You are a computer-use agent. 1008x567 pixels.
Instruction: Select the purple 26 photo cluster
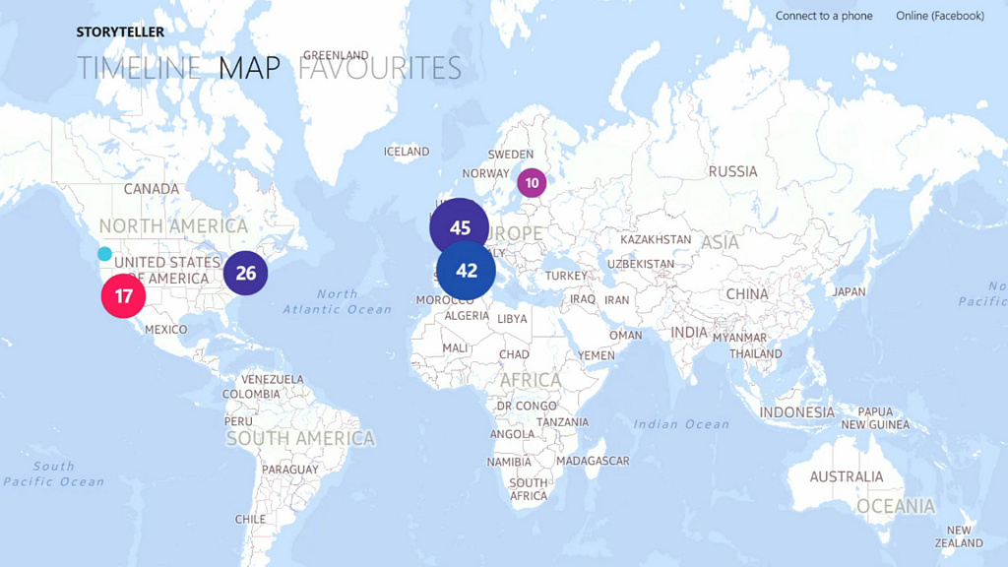pos(245,274)
